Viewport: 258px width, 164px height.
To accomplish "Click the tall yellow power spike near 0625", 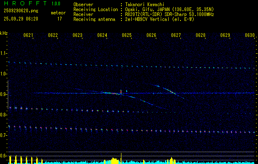I will (121, 158).
